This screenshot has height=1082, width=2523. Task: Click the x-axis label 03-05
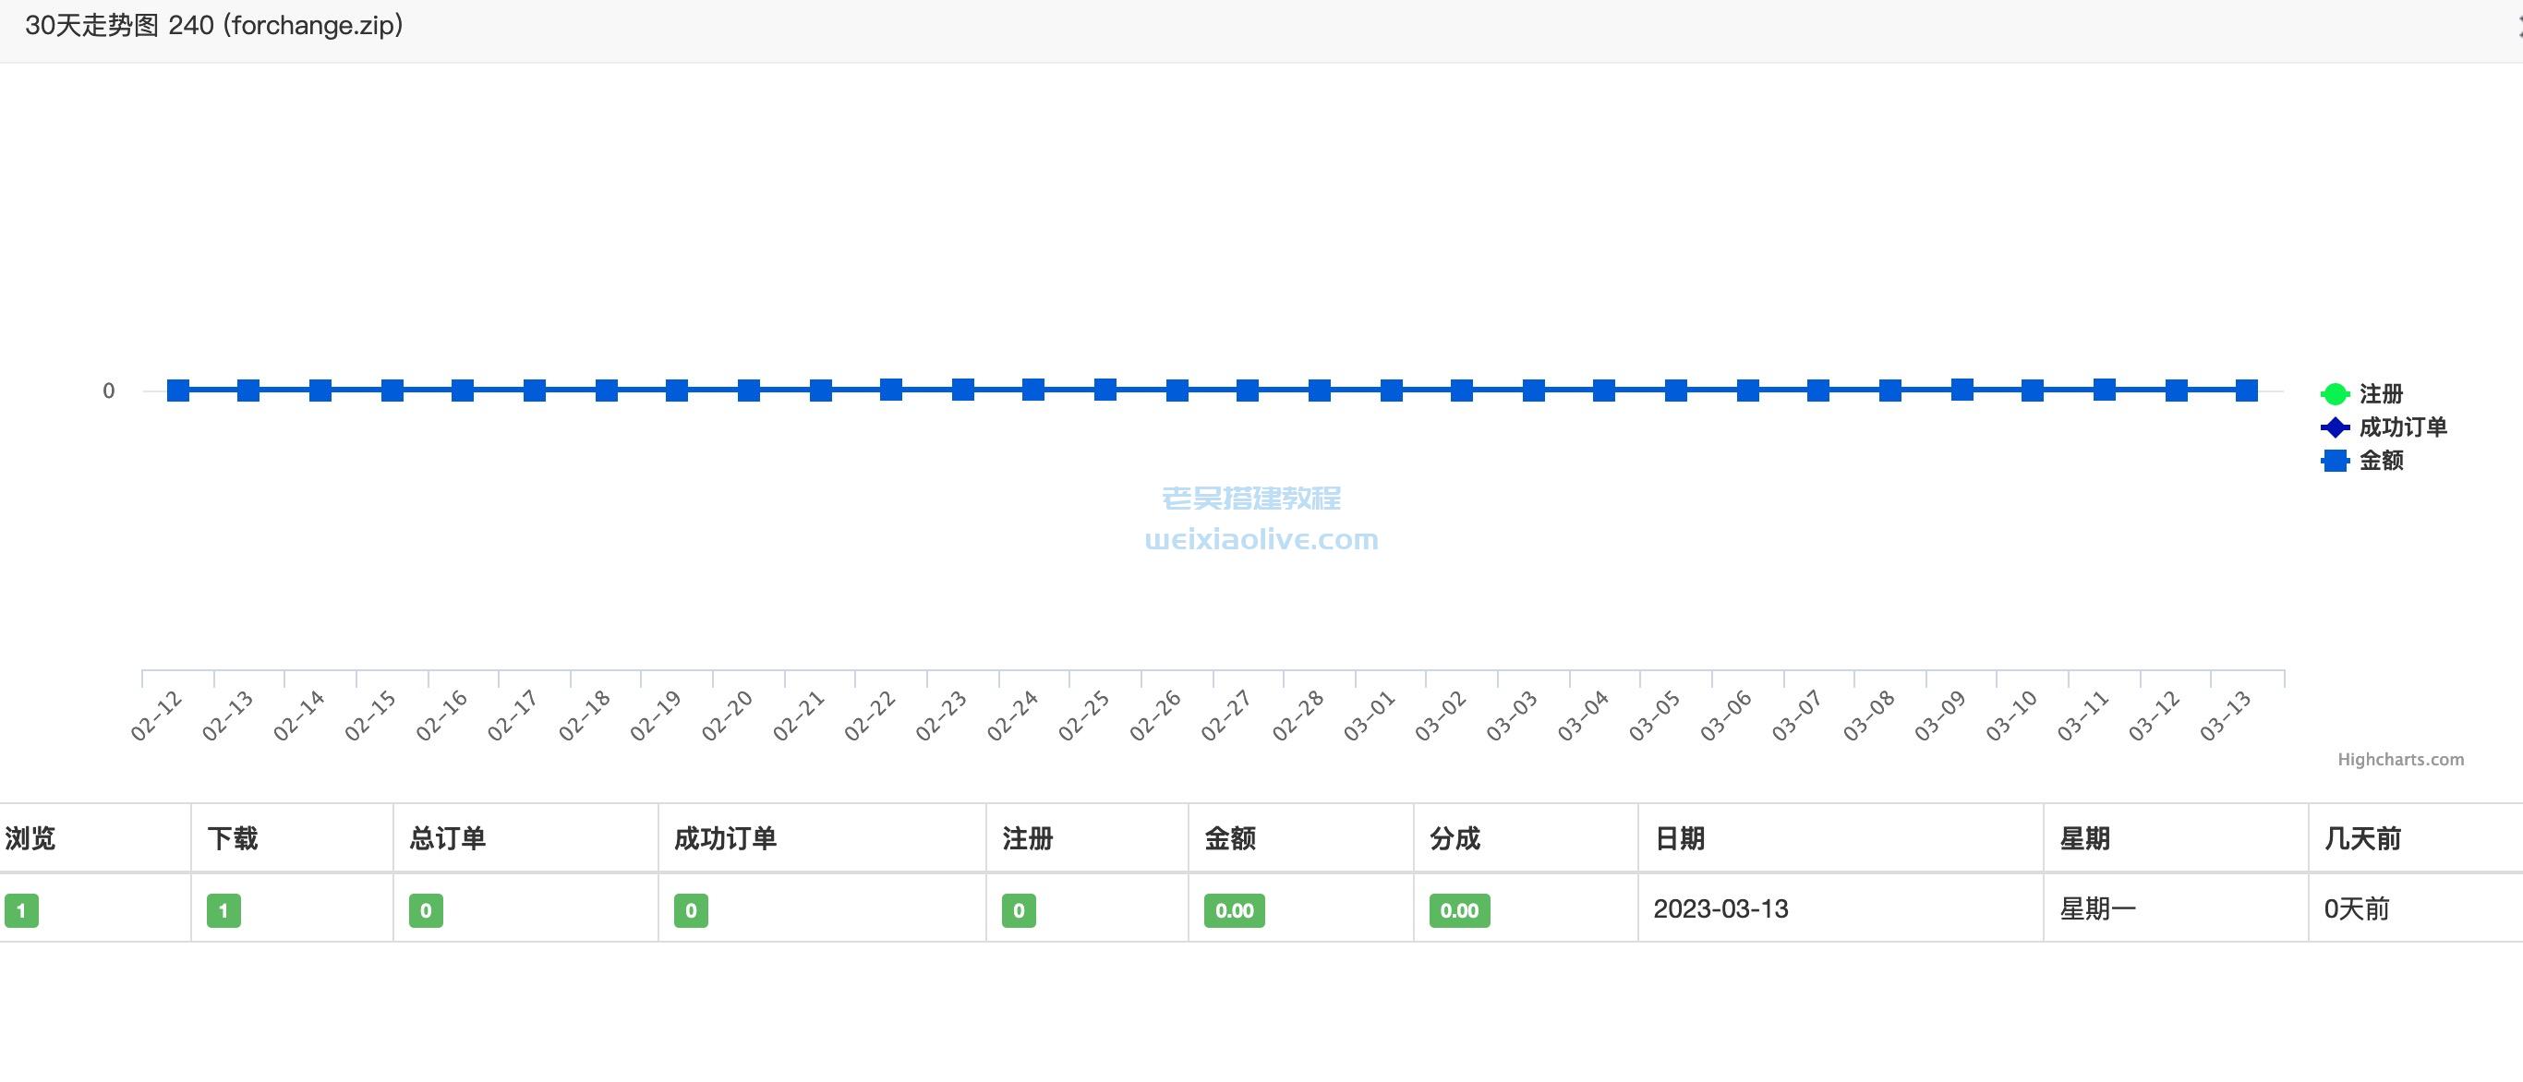pyautogui.click(x=1655, y=715)
